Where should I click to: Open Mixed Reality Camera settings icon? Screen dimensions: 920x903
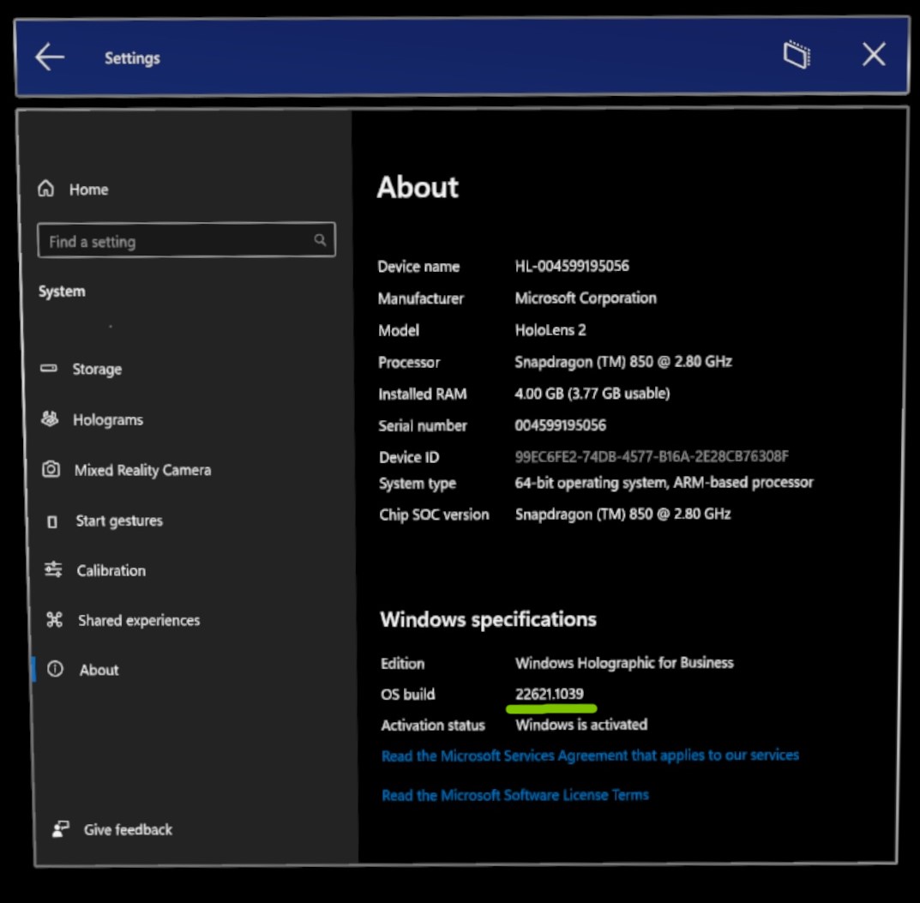53,470
